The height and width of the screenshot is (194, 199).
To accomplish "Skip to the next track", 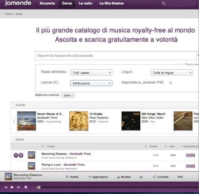I will [19, 187].
